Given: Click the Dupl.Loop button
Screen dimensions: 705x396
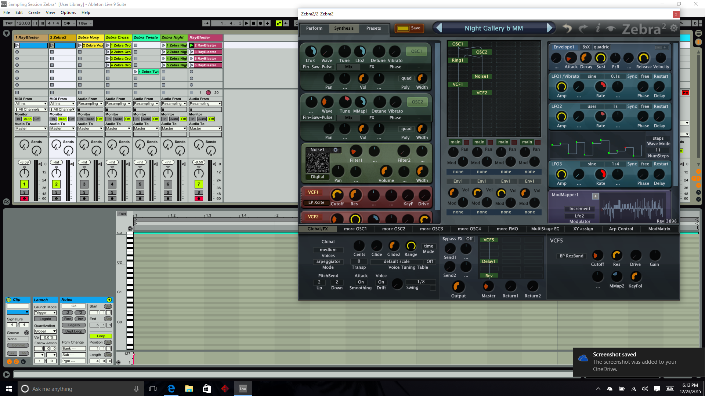Looking at the screenshot, I should (x=74, y=331).
